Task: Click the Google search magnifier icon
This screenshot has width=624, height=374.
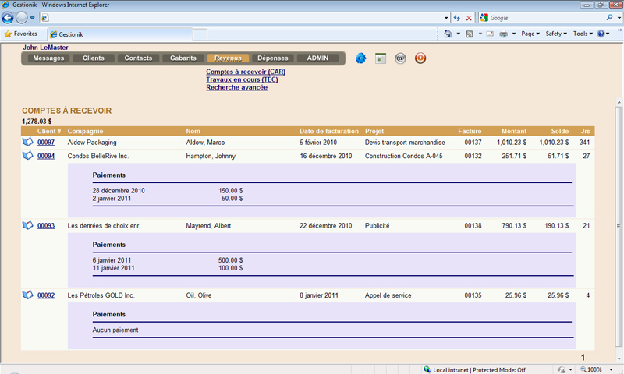Action: point(609,17)
